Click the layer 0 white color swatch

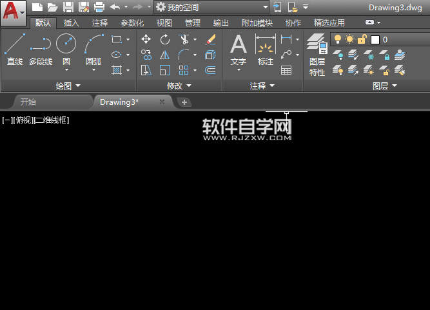tap(375, 40)
